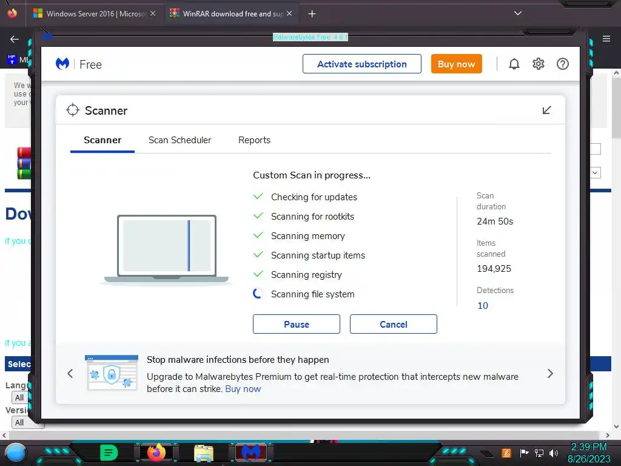Expand the dropdown arrow on the WinRAR page
The image size is (621, 466).
[x=596, y=173]
